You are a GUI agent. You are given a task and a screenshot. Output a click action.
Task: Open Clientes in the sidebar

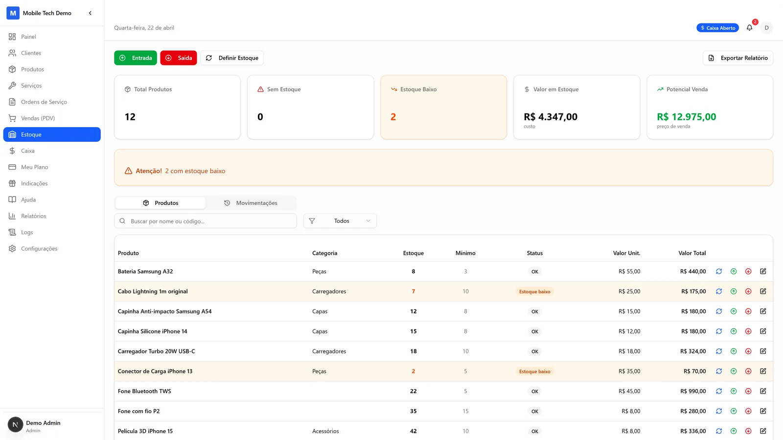(x=52, y=53)
